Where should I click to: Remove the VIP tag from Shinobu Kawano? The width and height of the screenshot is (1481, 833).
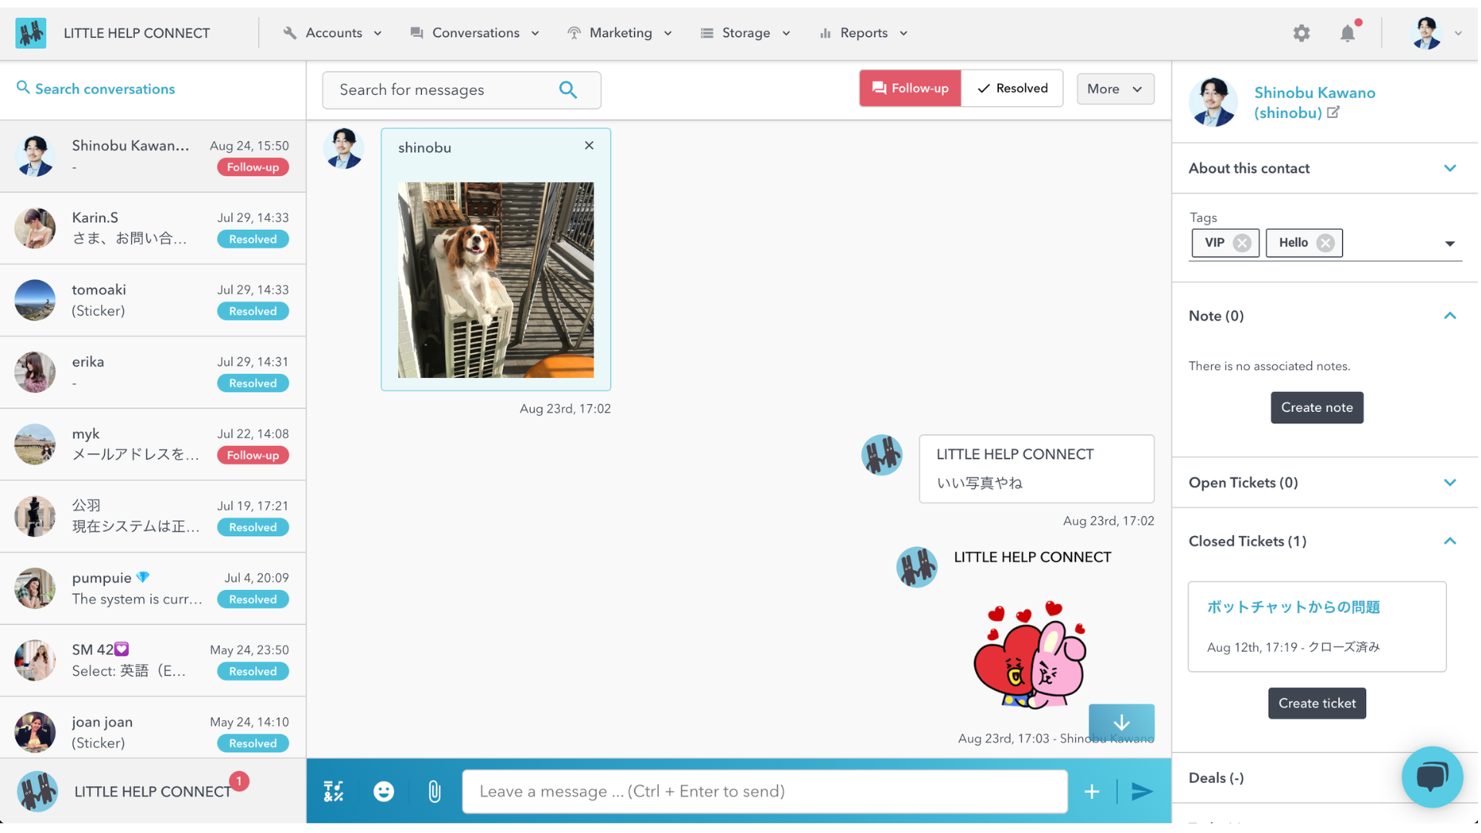[1242, 243]
